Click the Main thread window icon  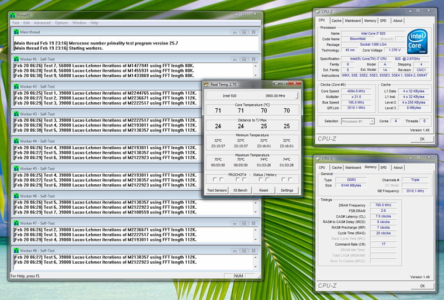coord(16,32)
